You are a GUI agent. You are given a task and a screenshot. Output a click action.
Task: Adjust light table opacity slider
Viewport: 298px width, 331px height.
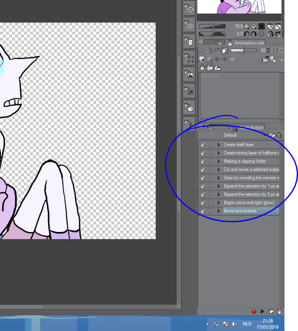[244, 50]
